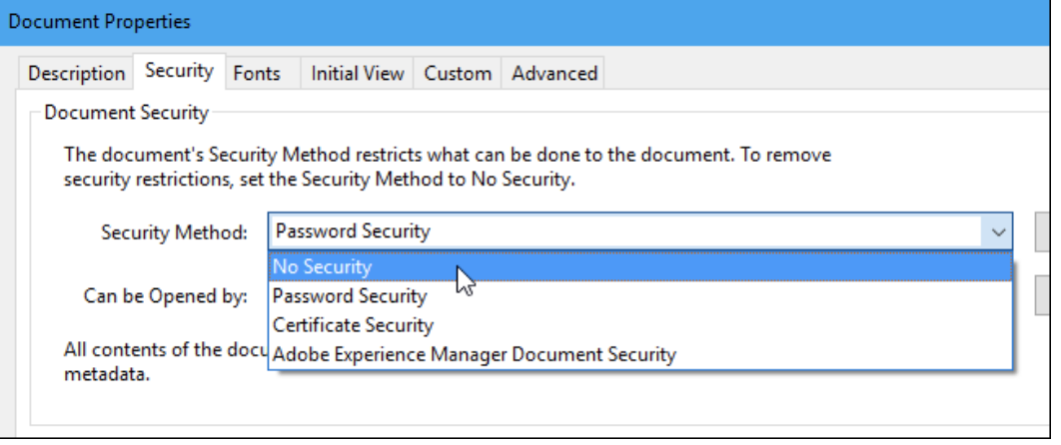Screen dimensions: 1061x445
Task: Open the Custom tab
Action: tap(458, 74)
